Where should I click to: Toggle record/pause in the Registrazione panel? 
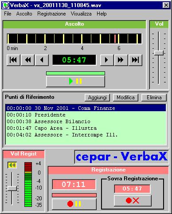point(74,204)
